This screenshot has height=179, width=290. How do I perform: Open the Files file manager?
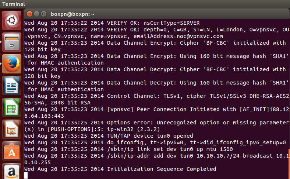[x=12, y=42]
